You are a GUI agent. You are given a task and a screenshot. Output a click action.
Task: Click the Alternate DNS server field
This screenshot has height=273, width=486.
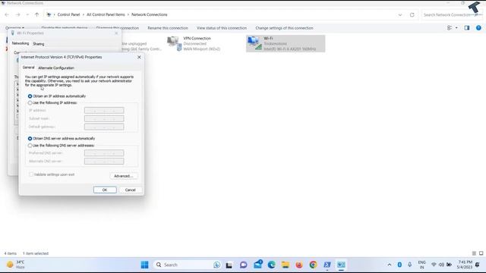click(104, 162)
